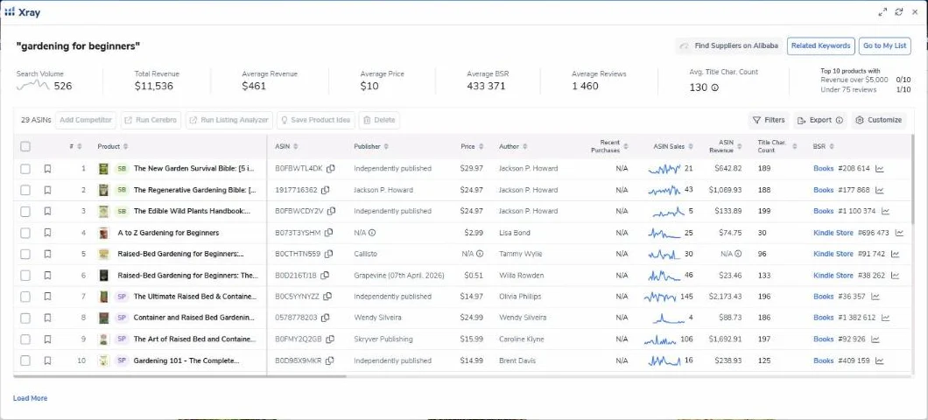The image size is (928, 420).
Task: Copy ASIN B0C5YYNYZZ
Action: [327, 297]
